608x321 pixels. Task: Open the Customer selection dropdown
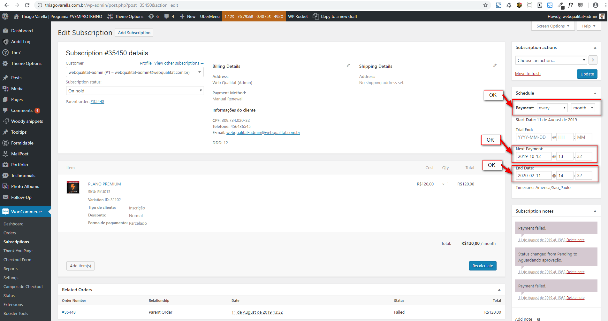pos(134,72)
